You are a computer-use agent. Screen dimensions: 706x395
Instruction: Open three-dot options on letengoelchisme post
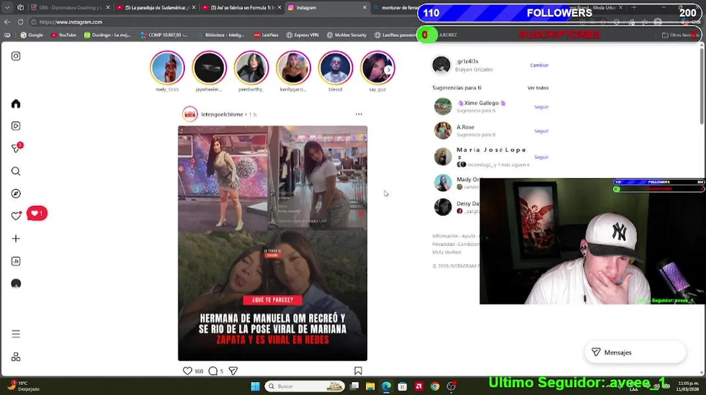tap(359, 114)
